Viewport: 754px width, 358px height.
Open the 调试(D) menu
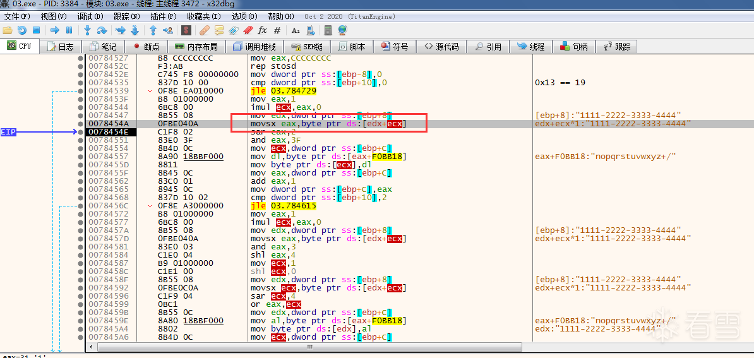click(x=90, y=16)
